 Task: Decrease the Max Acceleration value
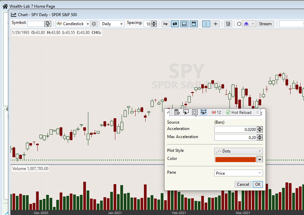tap(260, 139)
